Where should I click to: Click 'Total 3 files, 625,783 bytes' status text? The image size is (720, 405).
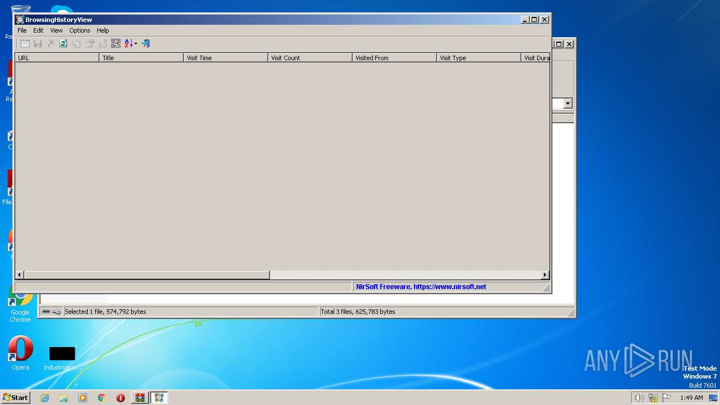pyautogui.click(x=358, y=311)
